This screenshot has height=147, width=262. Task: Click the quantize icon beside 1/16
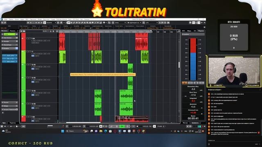[x=144, y=22]
